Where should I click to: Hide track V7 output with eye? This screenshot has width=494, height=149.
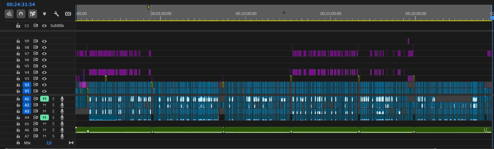44,53
